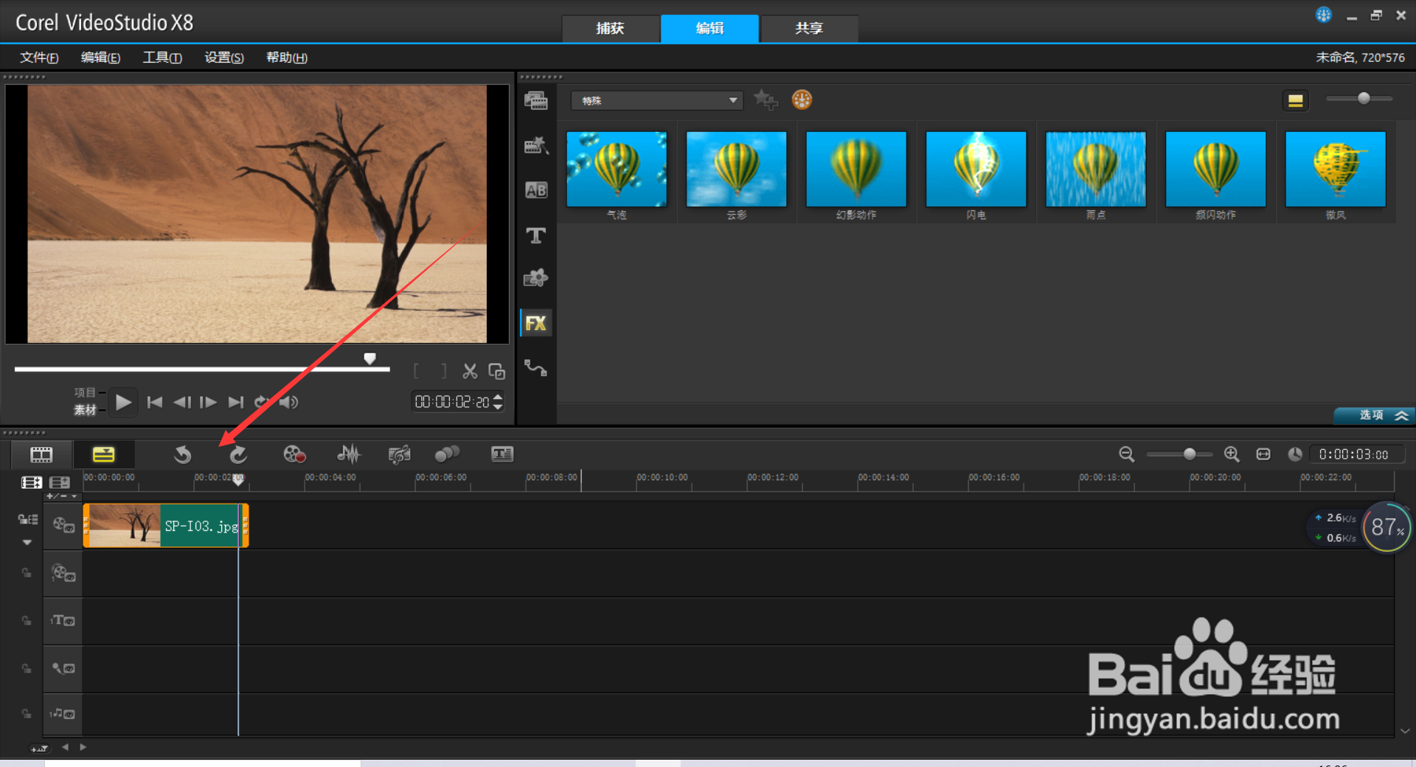Click the undo arrow icon
Image resolution: width=1416 pixels, height=767 pixels.
182,454
